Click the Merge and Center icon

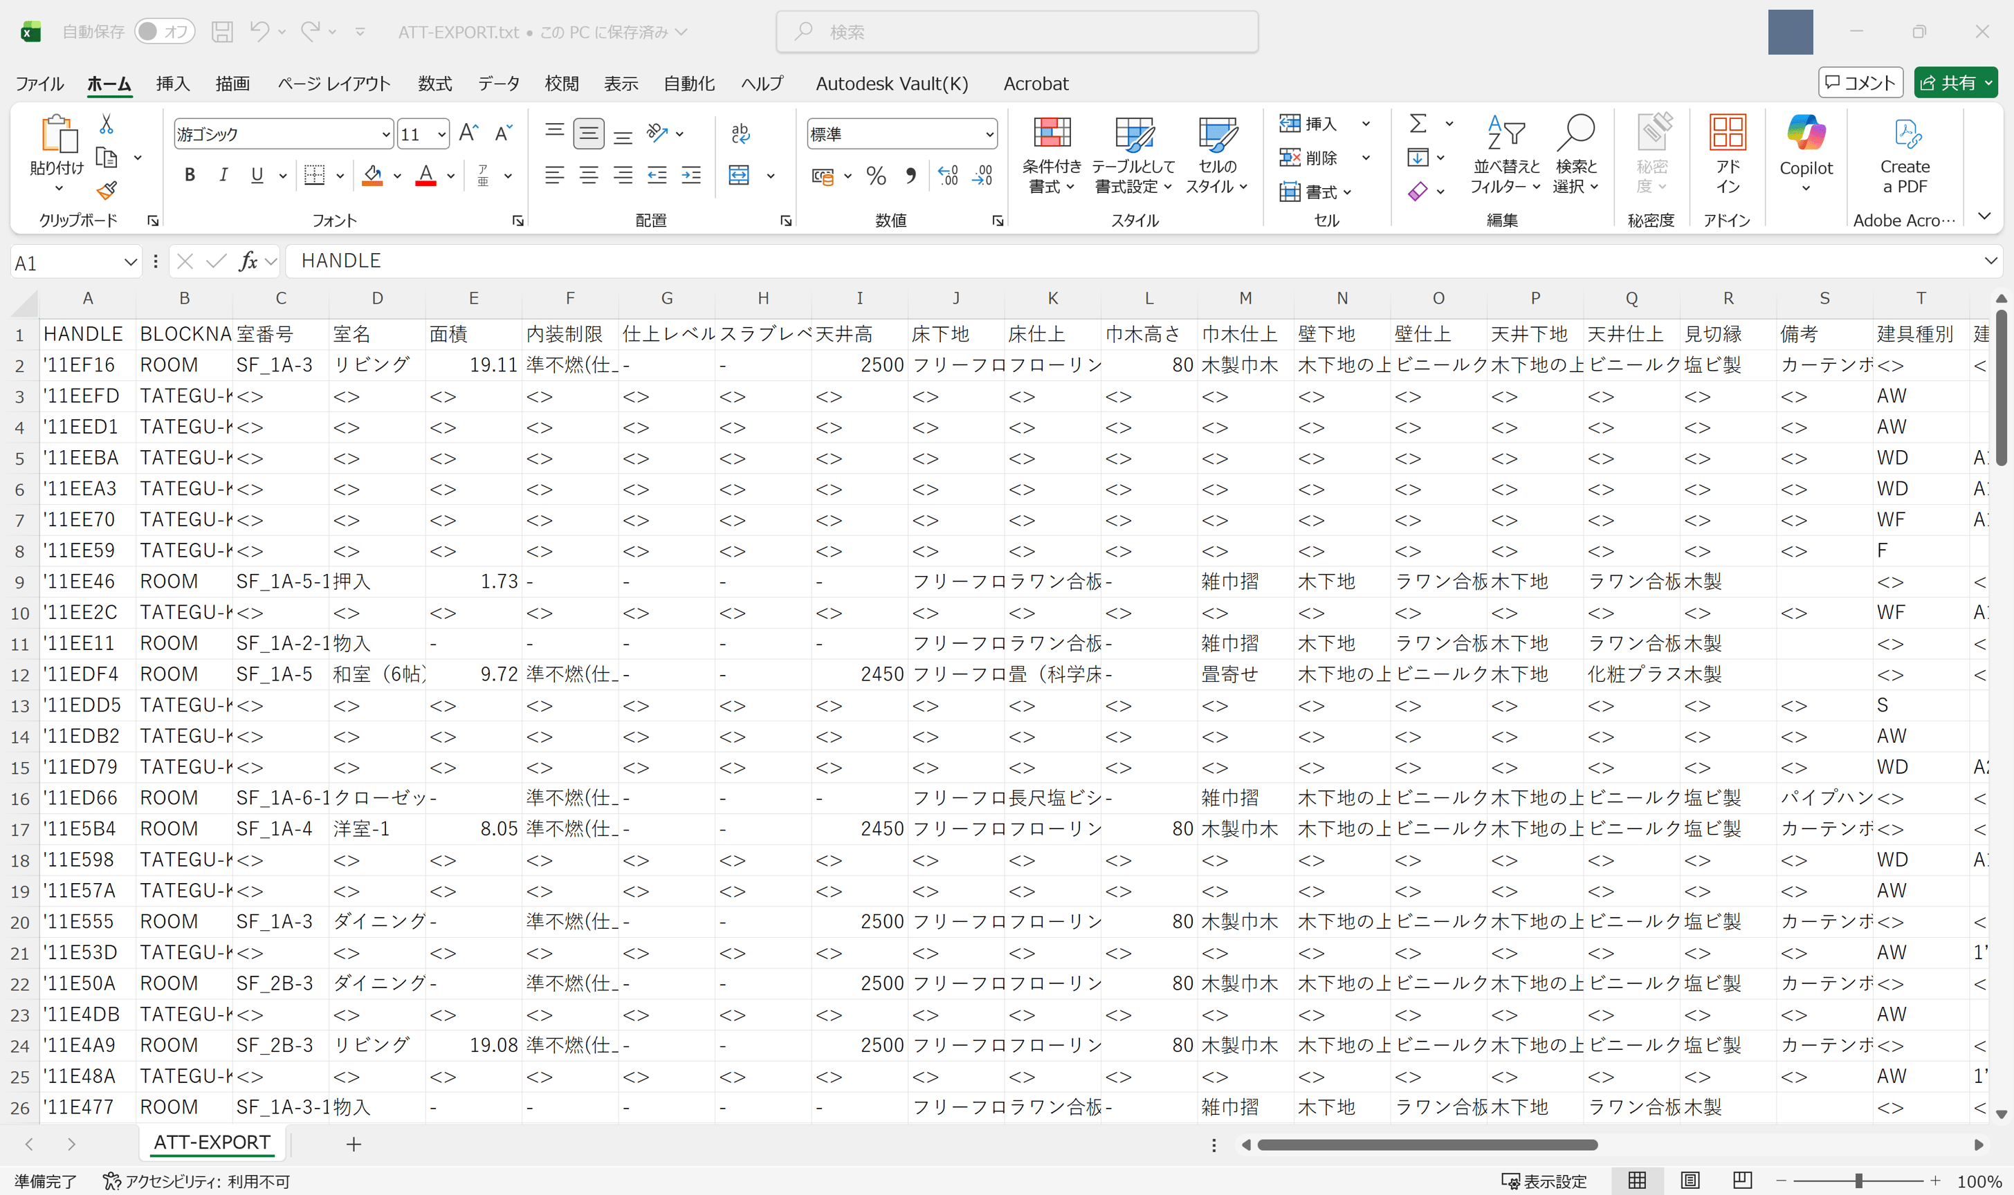tap(739, 175)
